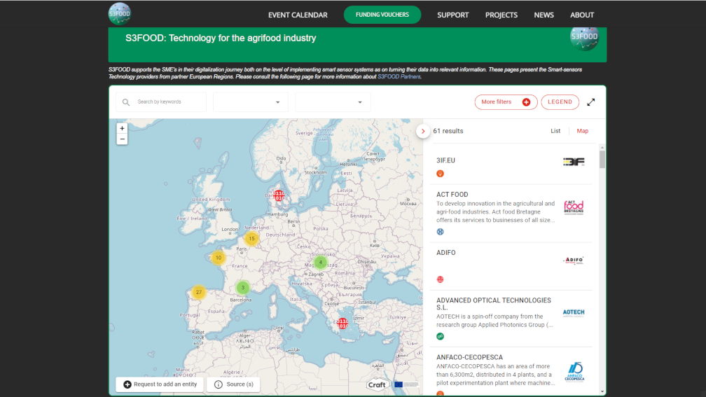Click the results list scrollbar thumb
The image size is (706, 397).
[x=602, y=160]
